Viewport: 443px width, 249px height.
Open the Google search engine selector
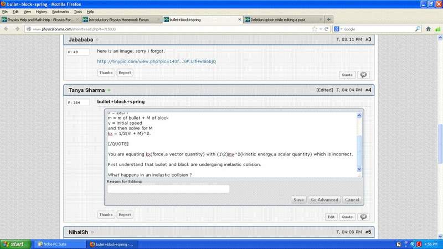(x=338, y=29)
